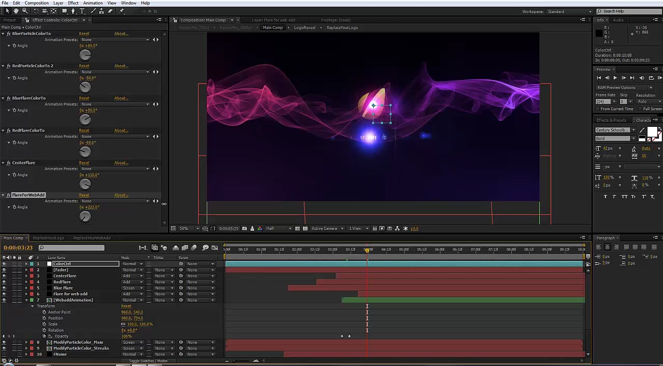Select the Rotation tool
The image size is (663, 366).
point(36,11)
